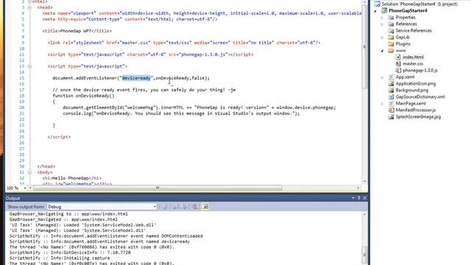Click Clear All icon in Output toolbar
Viewport: 471px width, 265px height.
194,207
